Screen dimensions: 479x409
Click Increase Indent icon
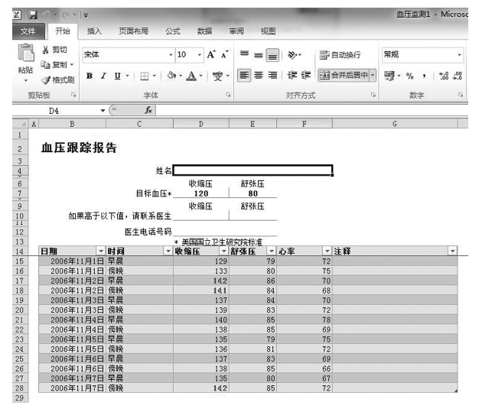(306, 75)
